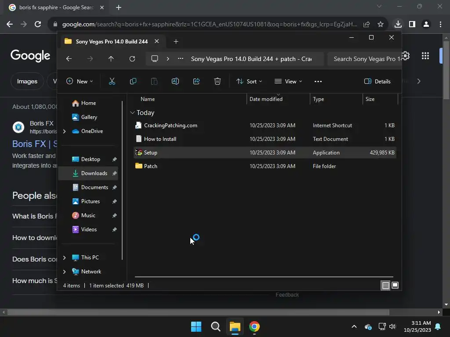Select the boris fx sapphire Chrome tab
This screenshot has width=450, height=337.
56,7
